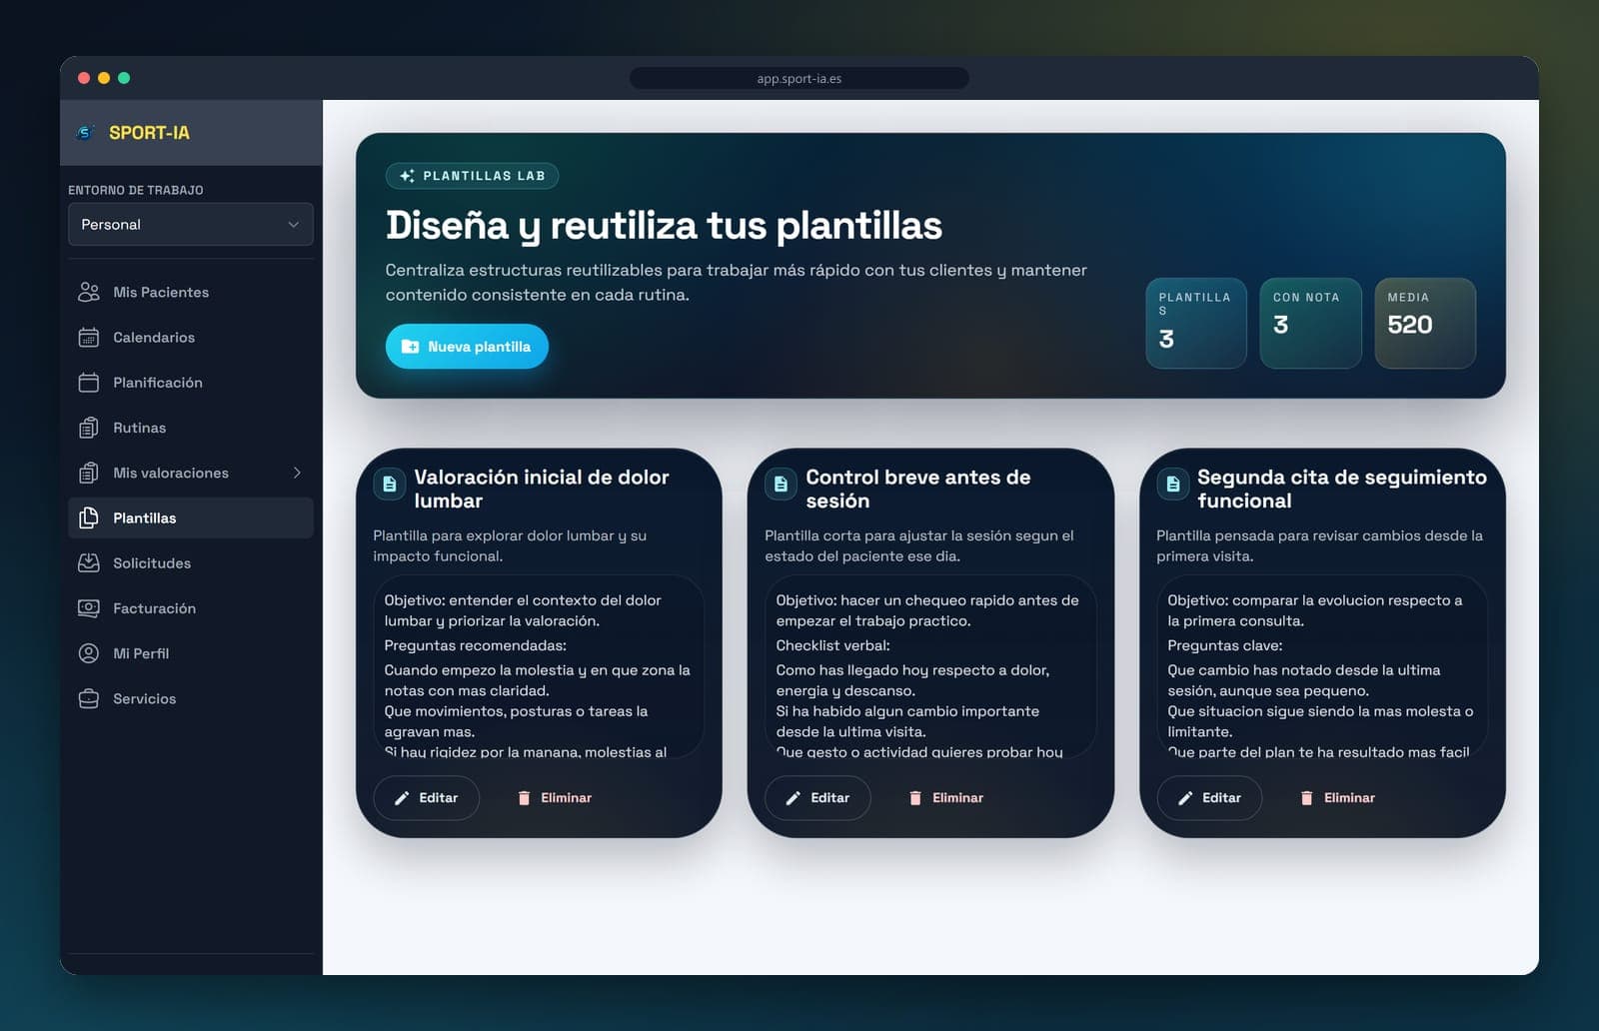
Task: Navigate to Facturación page
Action: click(x=191, y=607)
